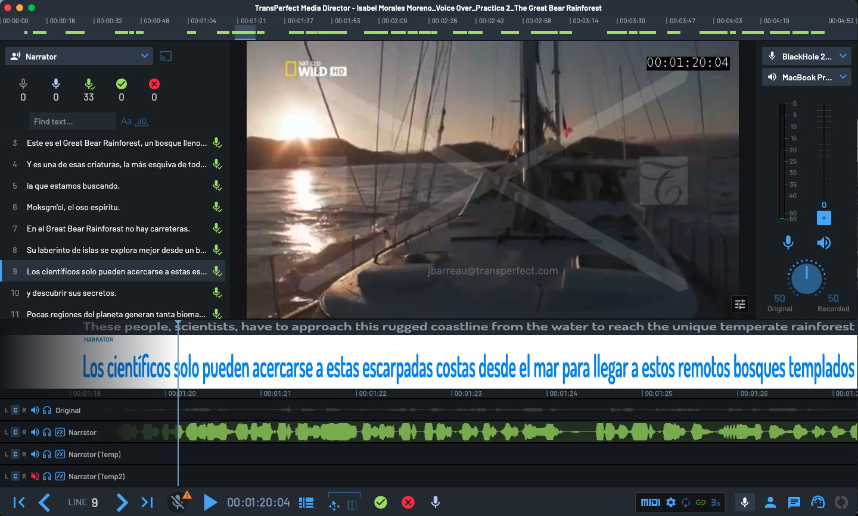
Task: Select line 10 'y descubrir sus secretos.'
Action: coord(113,293)
